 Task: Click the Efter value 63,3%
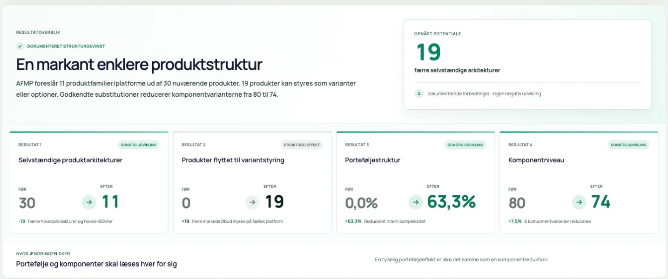tap(452, 202)
